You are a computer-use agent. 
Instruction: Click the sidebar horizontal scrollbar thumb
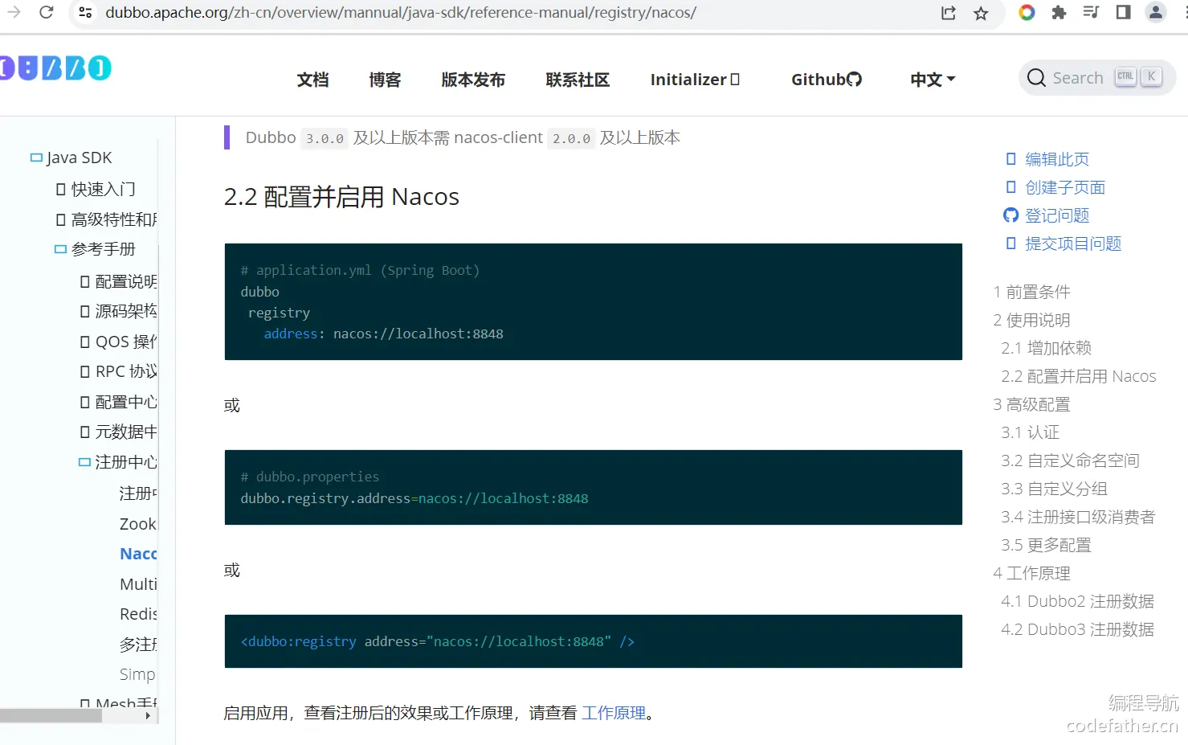click(x=51, y=715)
